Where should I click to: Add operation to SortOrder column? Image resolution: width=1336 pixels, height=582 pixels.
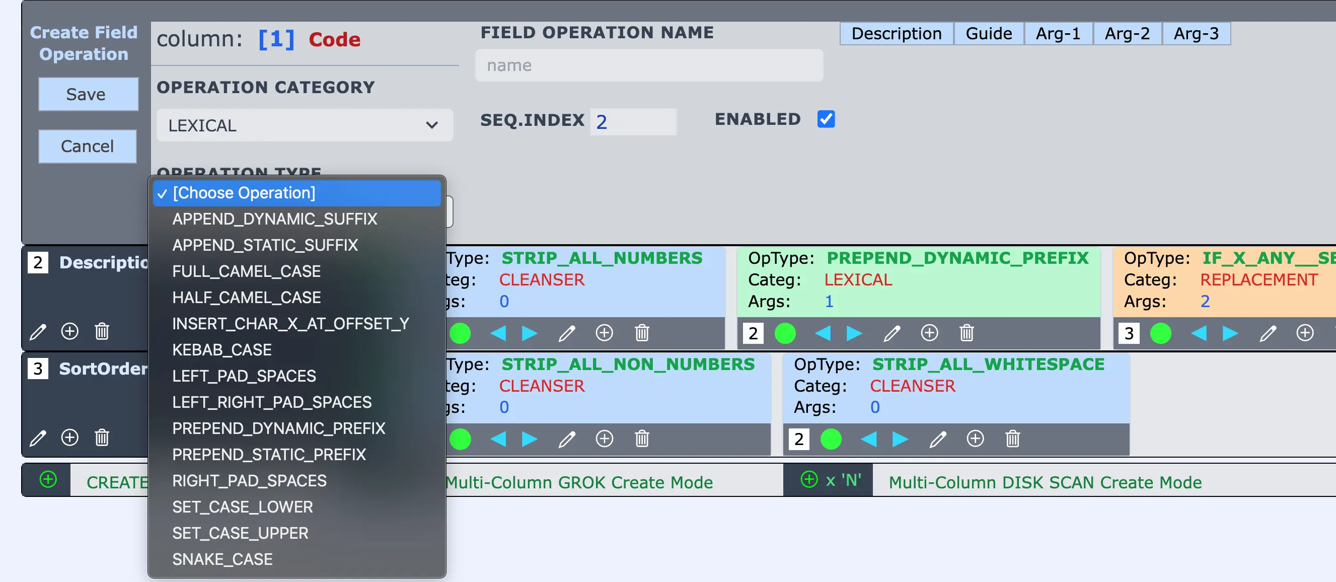click(x=69, y=438)
